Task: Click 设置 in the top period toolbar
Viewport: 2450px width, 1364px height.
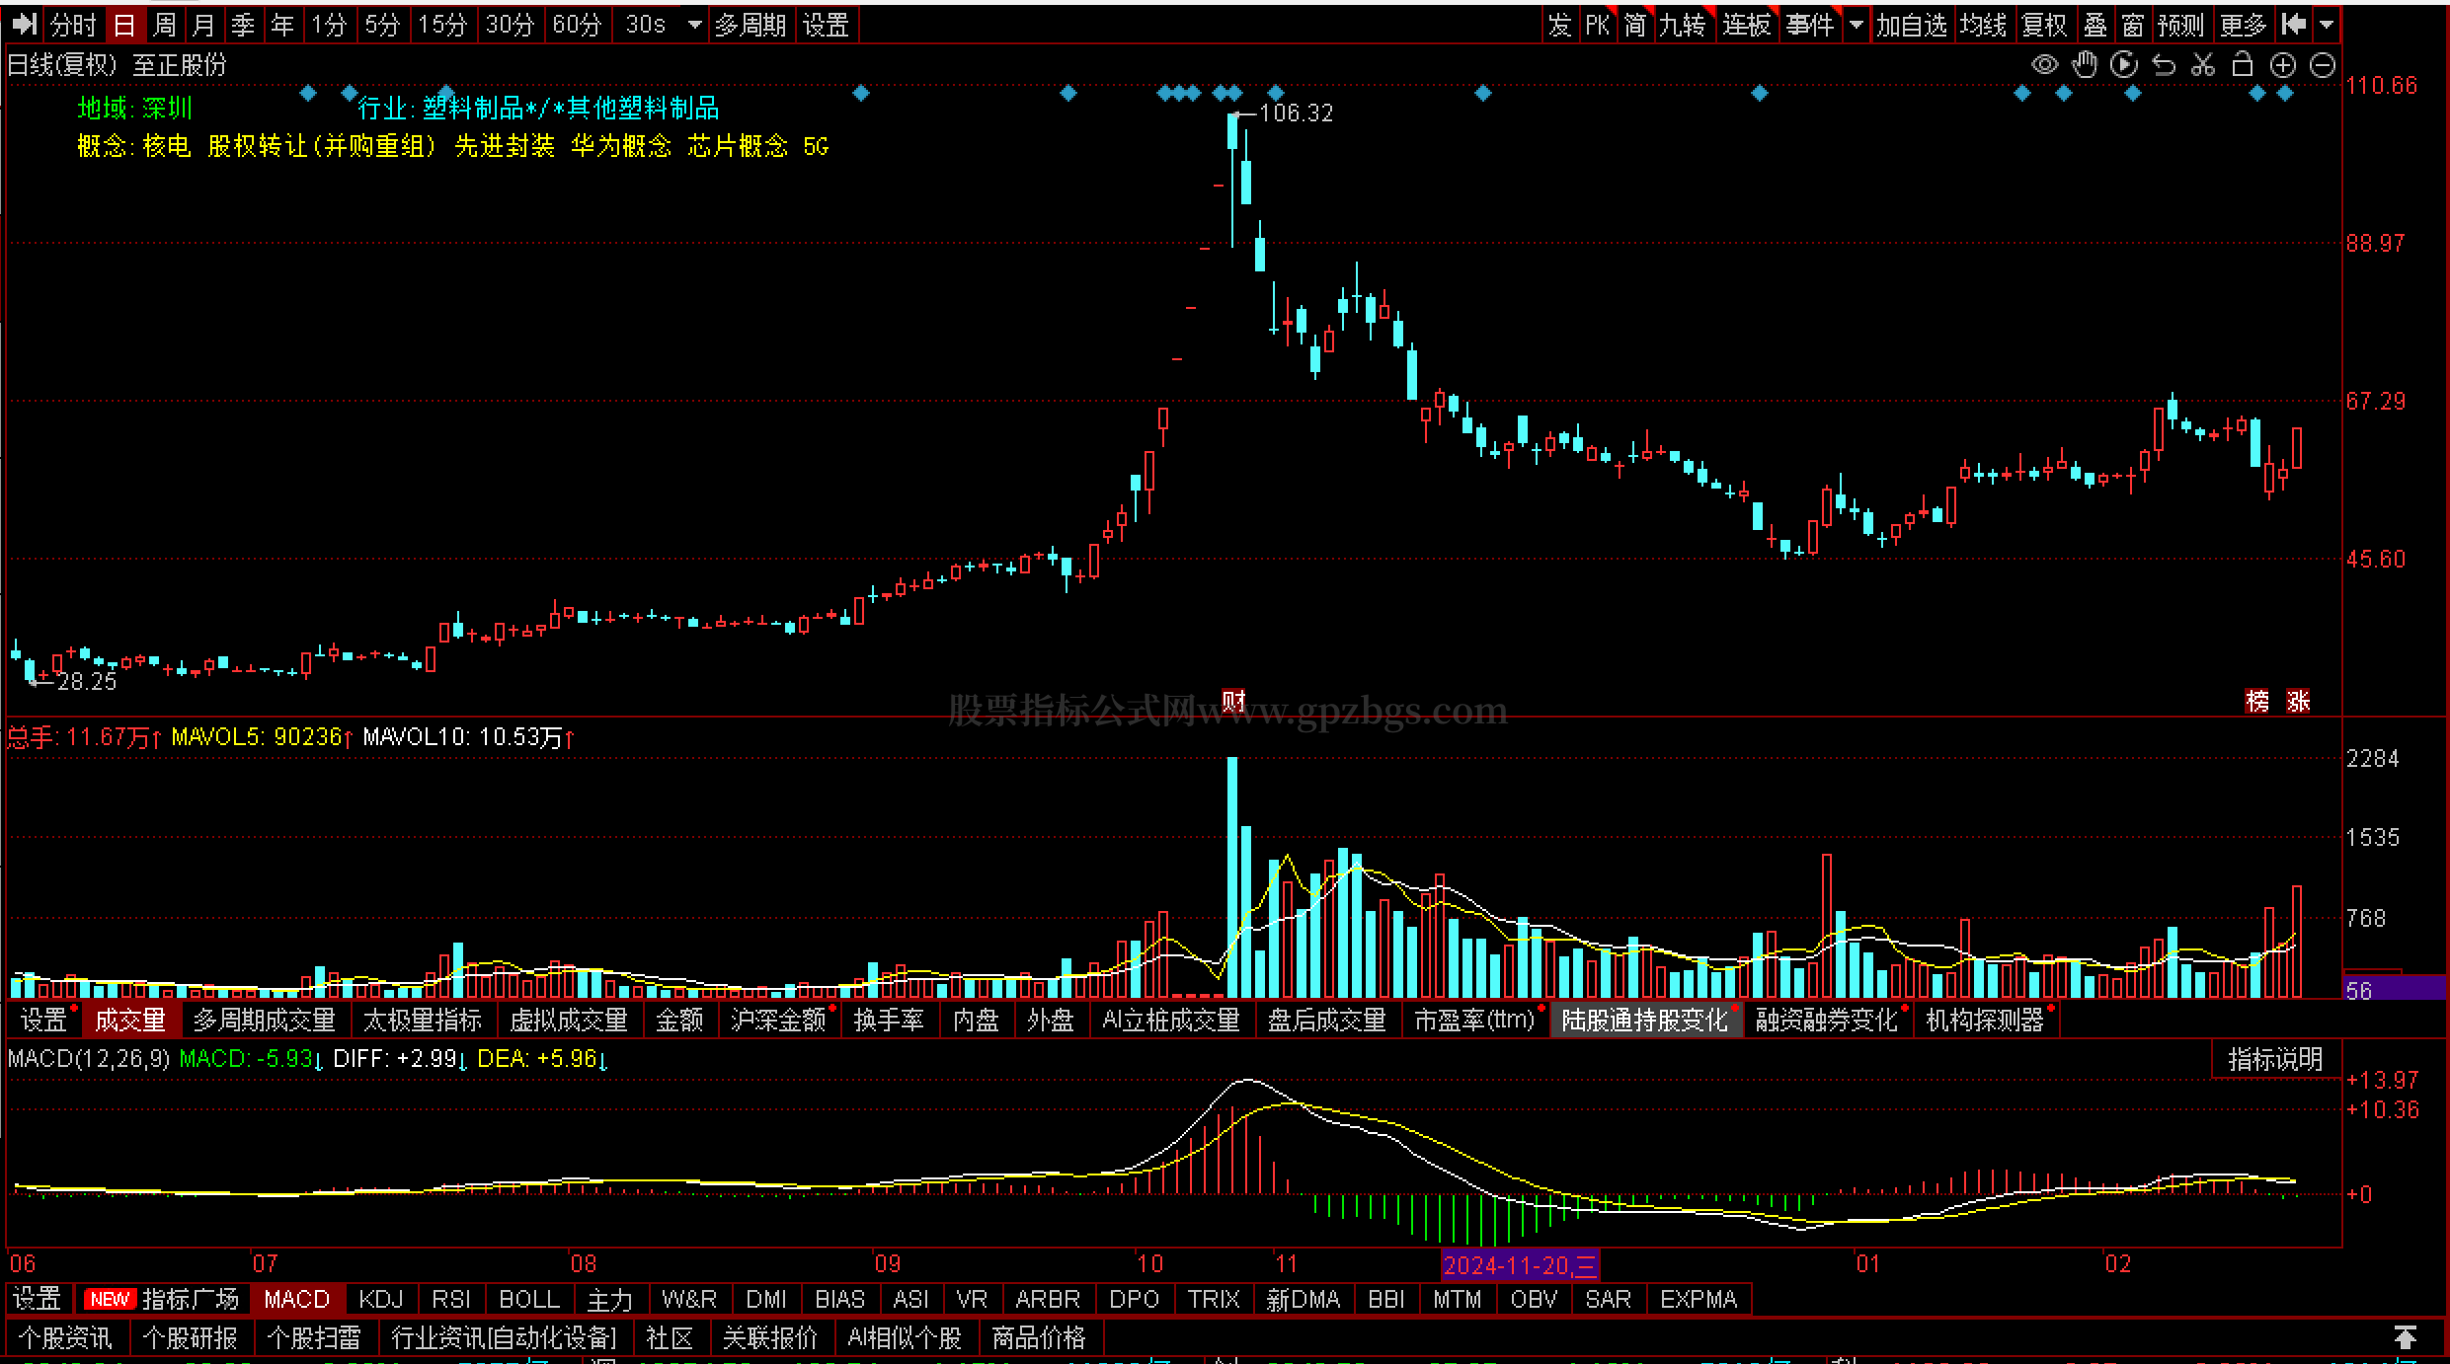Action: [826, 25]
